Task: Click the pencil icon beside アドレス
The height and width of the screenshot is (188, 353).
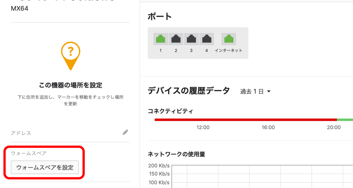Action: pyautogui.click(x=125, y=133)
